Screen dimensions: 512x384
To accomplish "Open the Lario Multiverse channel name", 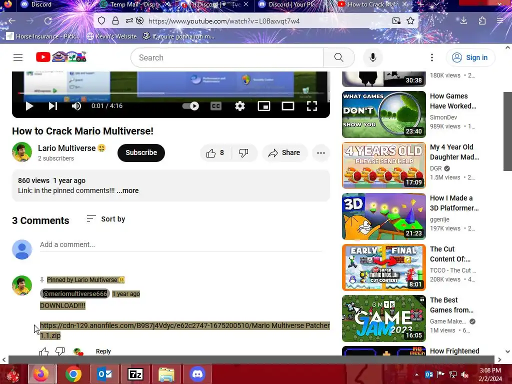I will [67, 148].
